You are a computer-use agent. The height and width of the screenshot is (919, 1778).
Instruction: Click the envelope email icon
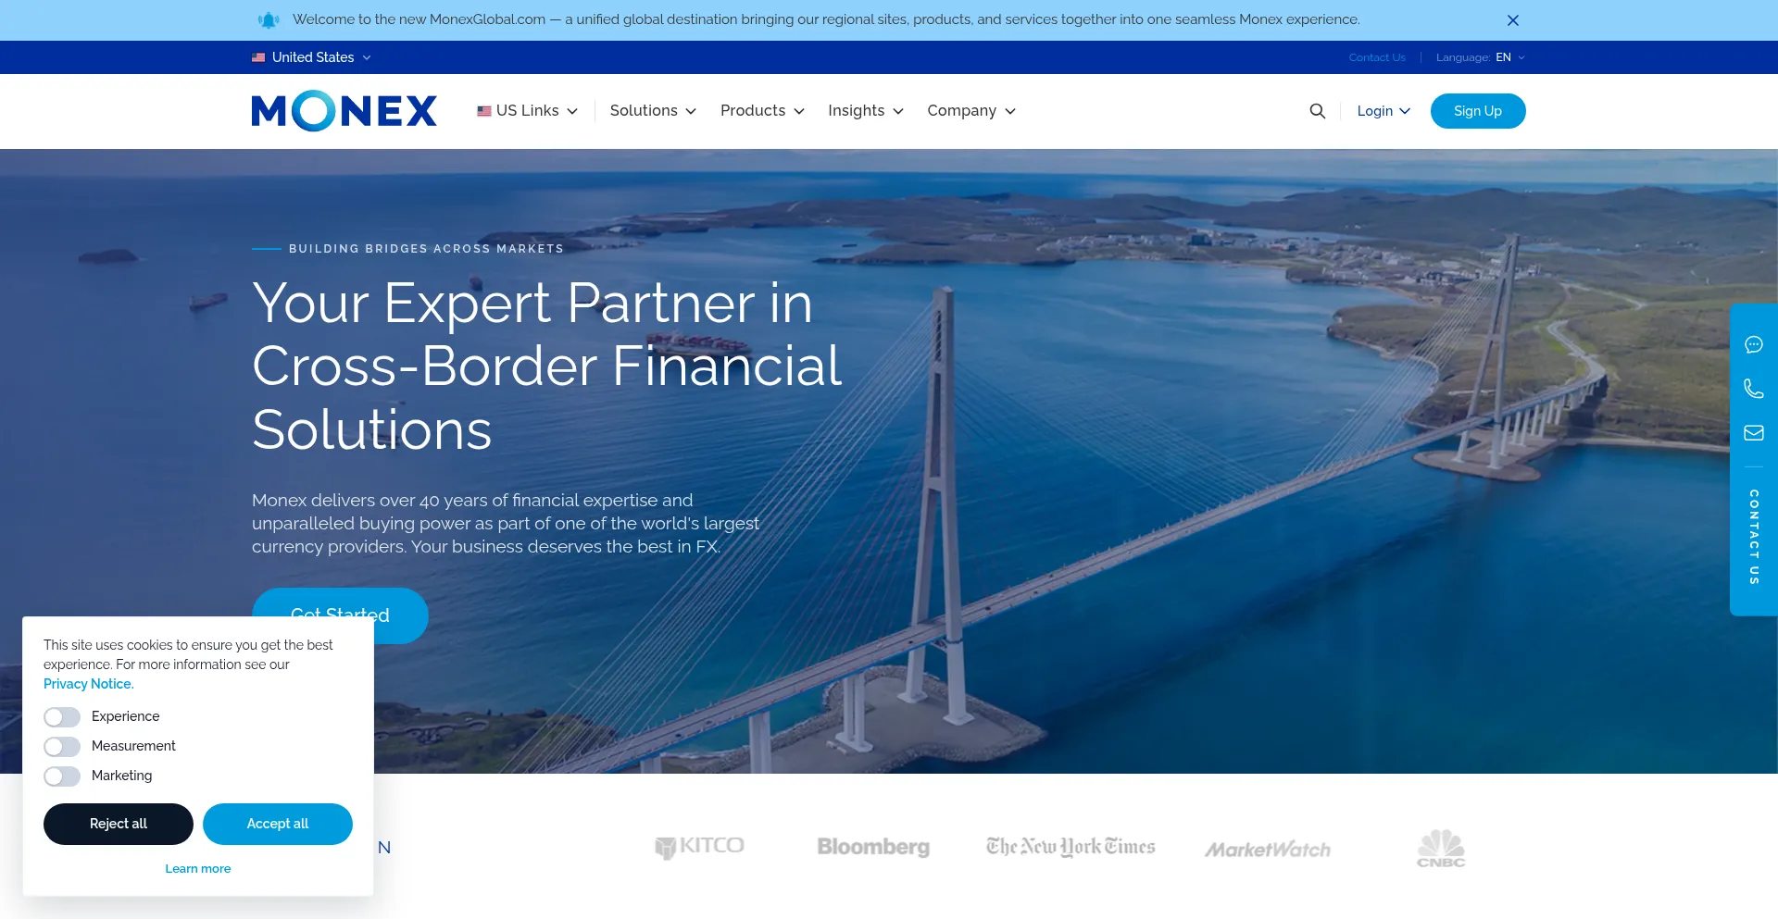(1754, 432)
